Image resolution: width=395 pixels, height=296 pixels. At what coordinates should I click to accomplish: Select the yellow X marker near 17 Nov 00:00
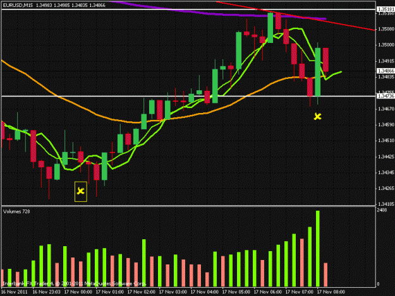coord(81,191)
